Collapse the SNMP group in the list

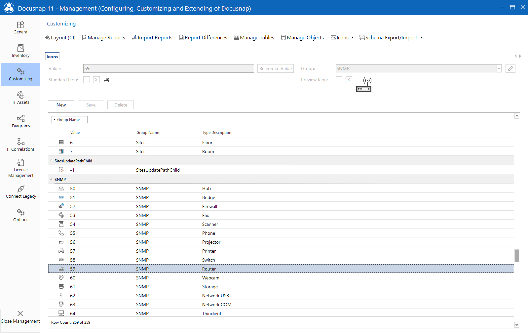51,179
